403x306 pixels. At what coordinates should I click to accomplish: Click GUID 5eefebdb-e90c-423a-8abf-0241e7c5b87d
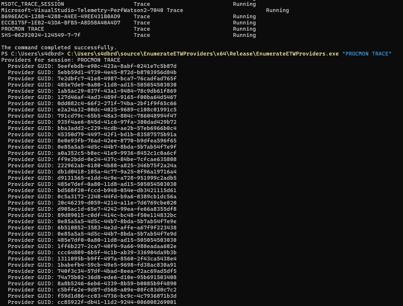coord(117,66)
